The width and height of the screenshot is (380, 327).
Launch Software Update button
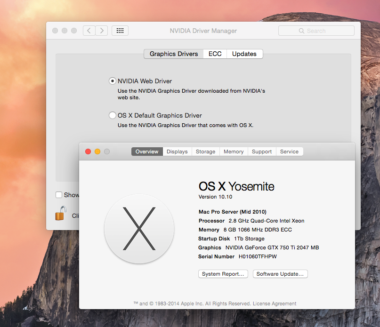(280, 274)
